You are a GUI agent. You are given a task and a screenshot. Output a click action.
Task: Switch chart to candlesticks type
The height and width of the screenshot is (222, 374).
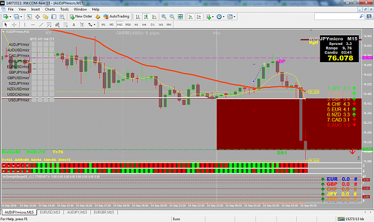click(146, 17)
